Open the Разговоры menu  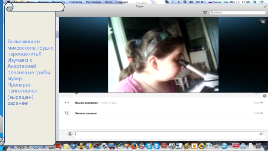(x=93, y=2)
